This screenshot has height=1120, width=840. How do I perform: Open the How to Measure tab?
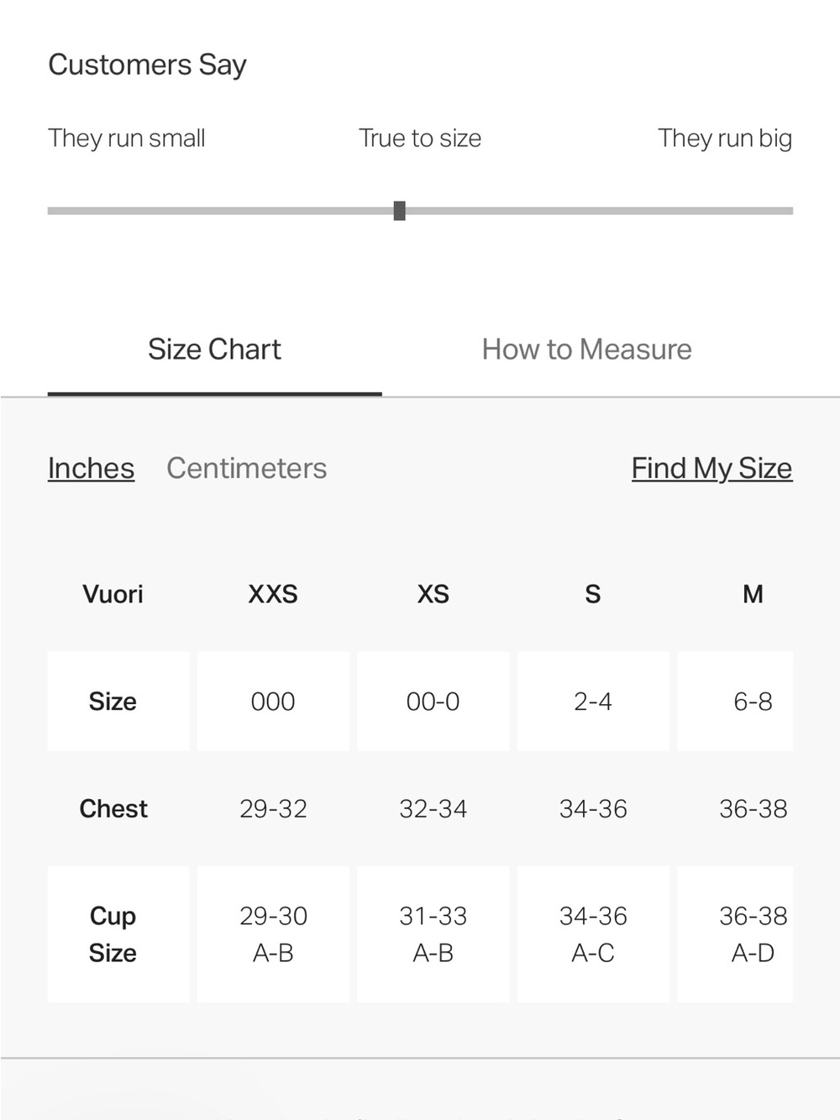point(586,350)
